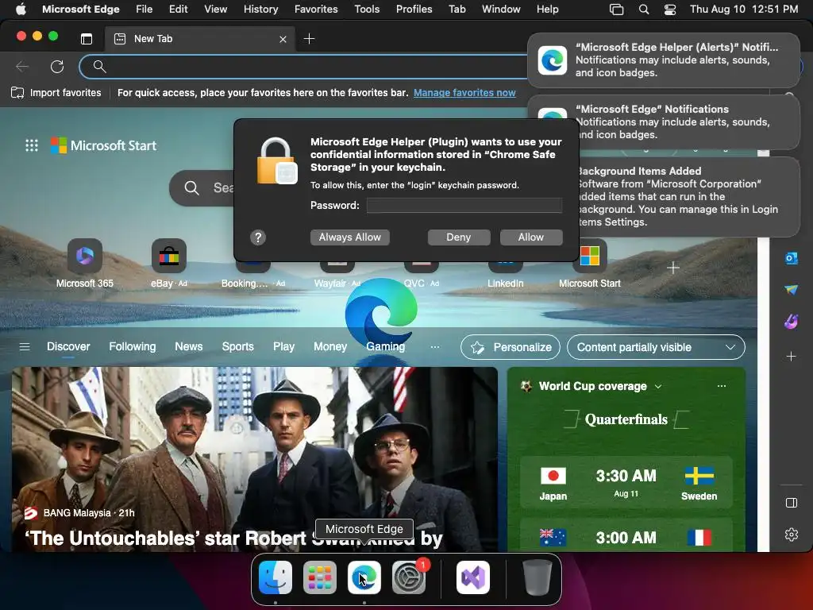Image resolution: width=813 pixels, height=610 pixels.
Task: Open the Money feed tab
Action: tap(330, 346)
